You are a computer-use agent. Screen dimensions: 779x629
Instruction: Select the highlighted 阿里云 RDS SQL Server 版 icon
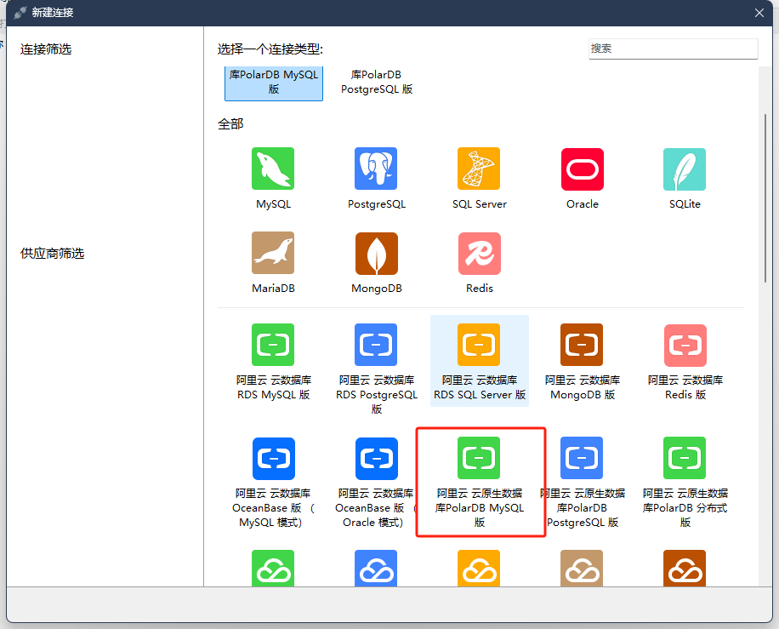[x=479, y=345]
